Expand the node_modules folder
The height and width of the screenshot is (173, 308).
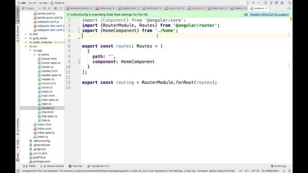click(26, 42)
